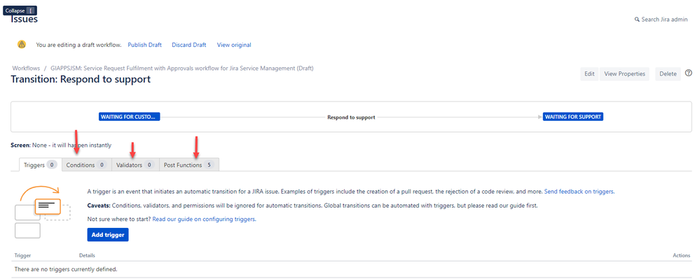Switch to the Validators tab
This screenshot has height=279, width=700.
pyautogui.click(x=135, y=165)
